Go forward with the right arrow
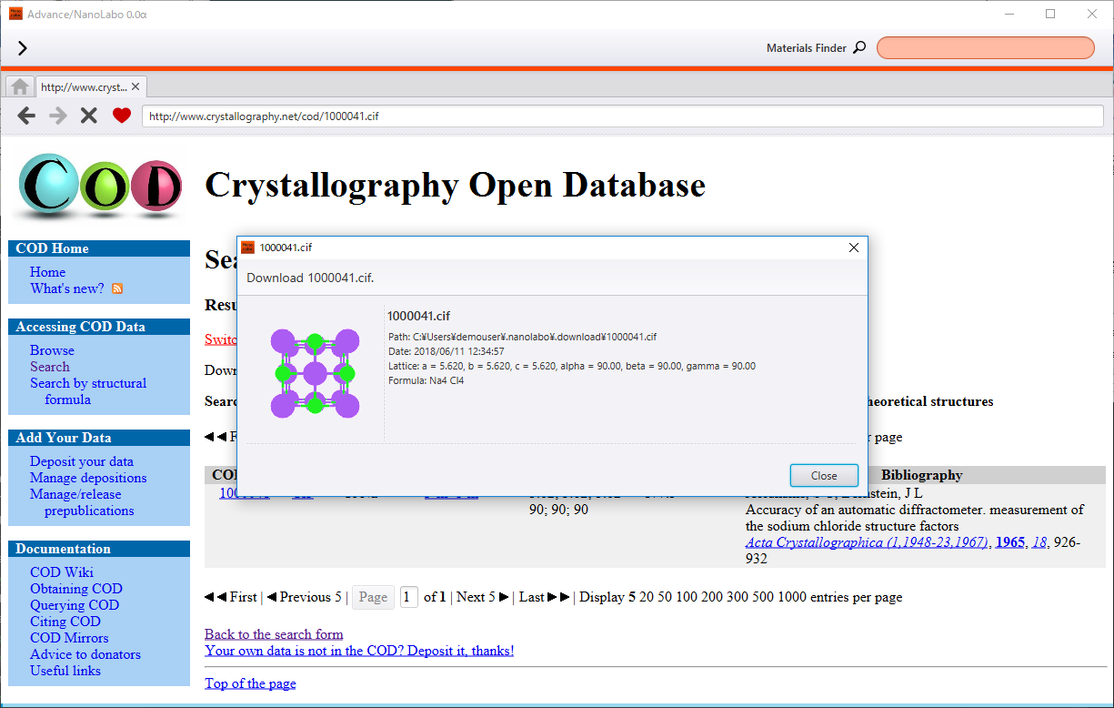This screenshot has width=1114, height=708. (58, 116)
